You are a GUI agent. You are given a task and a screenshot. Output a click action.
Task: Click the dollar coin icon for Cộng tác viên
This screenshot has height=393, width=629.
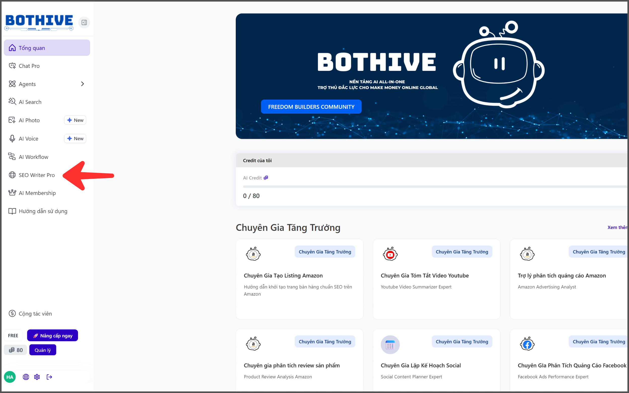pyautogui.click(x=12, y=314)
